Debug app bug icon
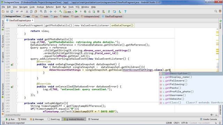The width and height of the screenshot is (223, 125). click(85, 11)
